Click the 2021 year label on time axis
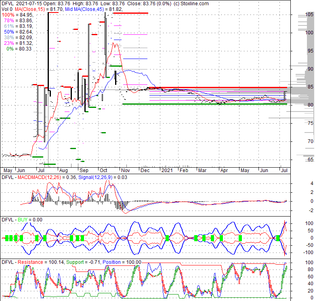 pos(167,170)
